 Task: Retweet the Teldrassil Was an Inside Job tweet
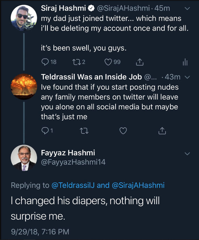click(84, 130)
